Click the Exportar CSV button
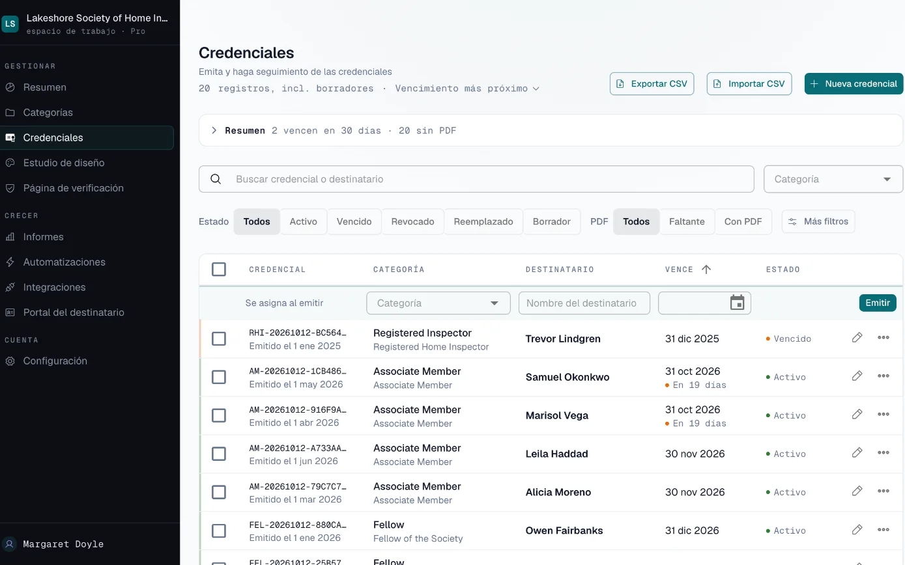This screenshot has height=565, width=905. point(652,83)
